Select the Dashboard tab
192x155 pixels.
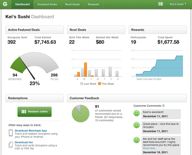coord(23,4)
